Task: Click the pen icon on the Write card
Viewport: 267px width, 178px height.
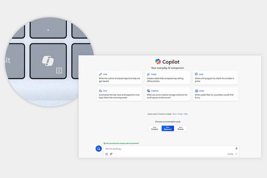Action: (x=101, y=74)
